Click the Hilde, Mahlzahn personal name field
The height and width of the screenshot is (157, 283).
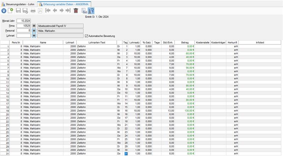coord(60,31)
